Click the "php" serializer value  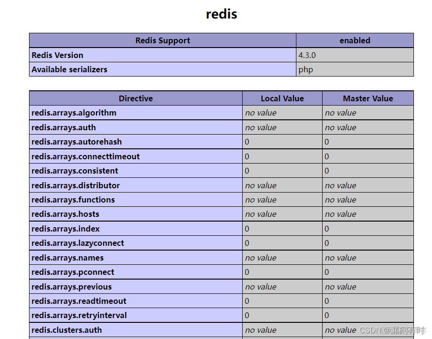pyautogui.click(x=305, y=69)
